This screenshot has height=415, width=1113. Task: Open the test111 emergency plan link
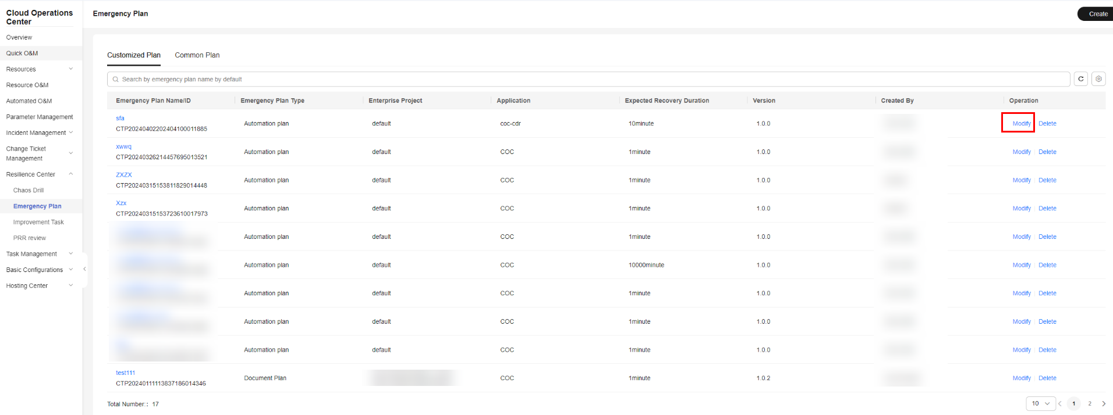point(125,373)
